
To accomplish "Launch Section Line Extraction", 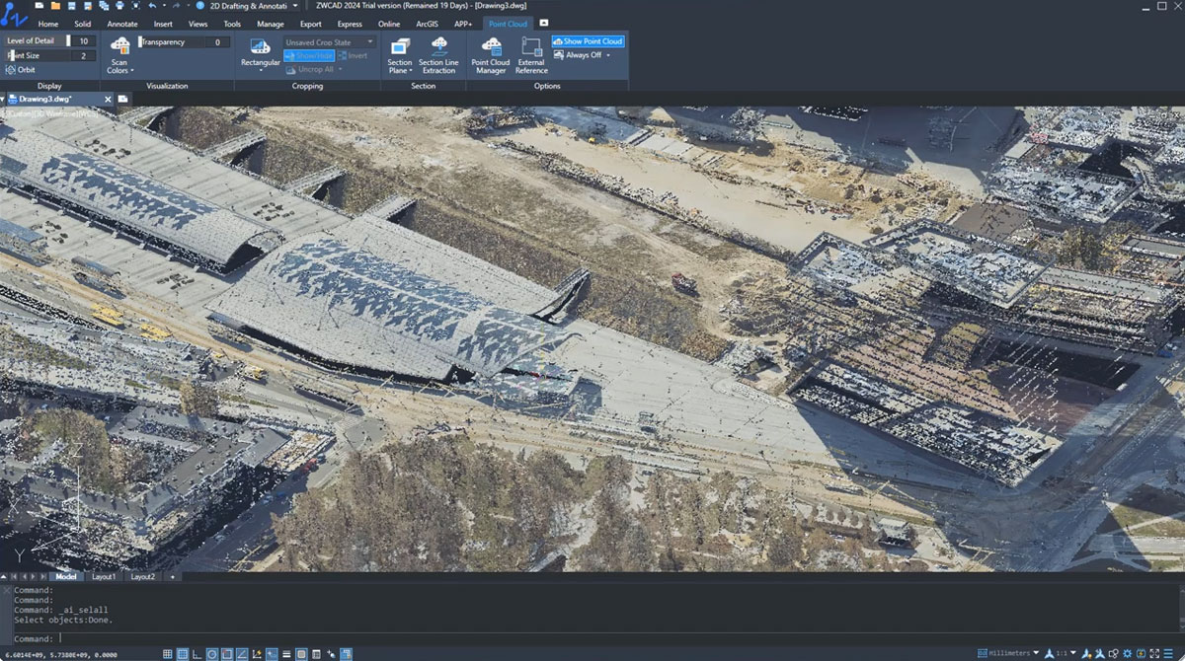I will click(x=438, y=55).
